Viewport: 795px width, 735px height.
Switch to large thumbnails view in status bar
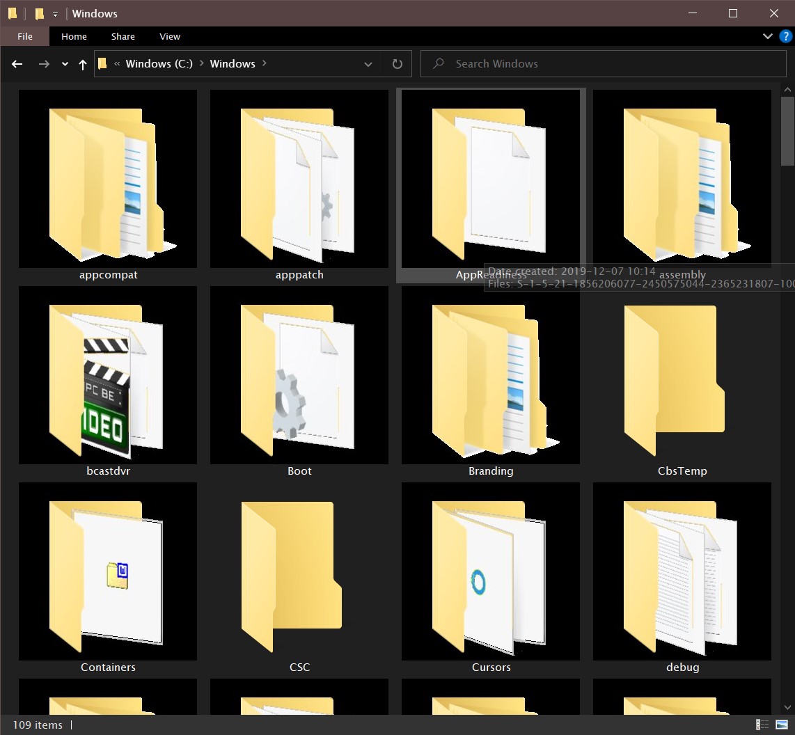pos(782,725)
